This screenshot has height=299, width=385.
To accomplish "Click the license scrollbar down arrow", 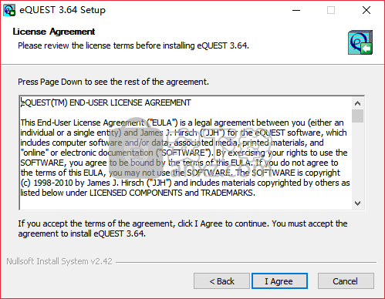I will (x=357, y=203).
